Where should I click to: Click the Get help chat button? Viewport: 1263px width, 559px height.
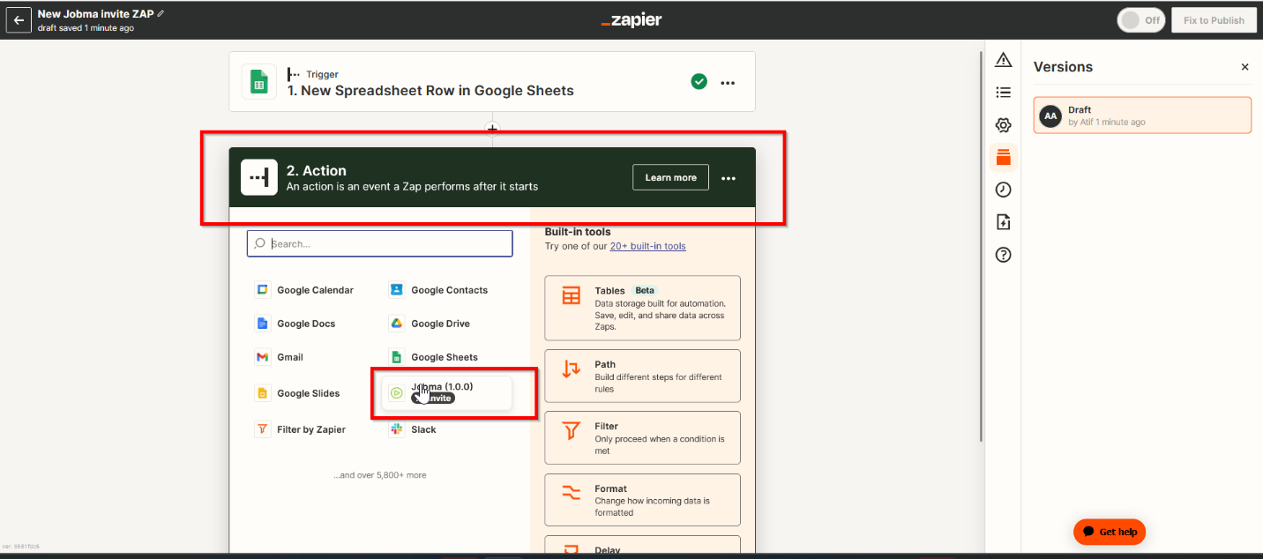[1110, 532]
